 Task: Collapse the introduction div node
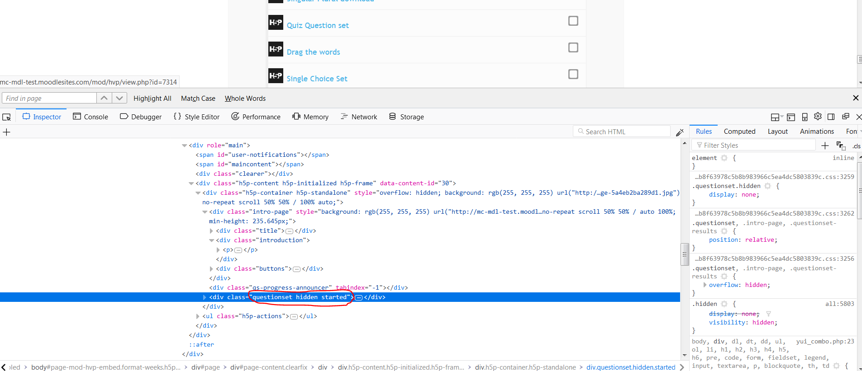pyautogui.click(x=211, y=240)
